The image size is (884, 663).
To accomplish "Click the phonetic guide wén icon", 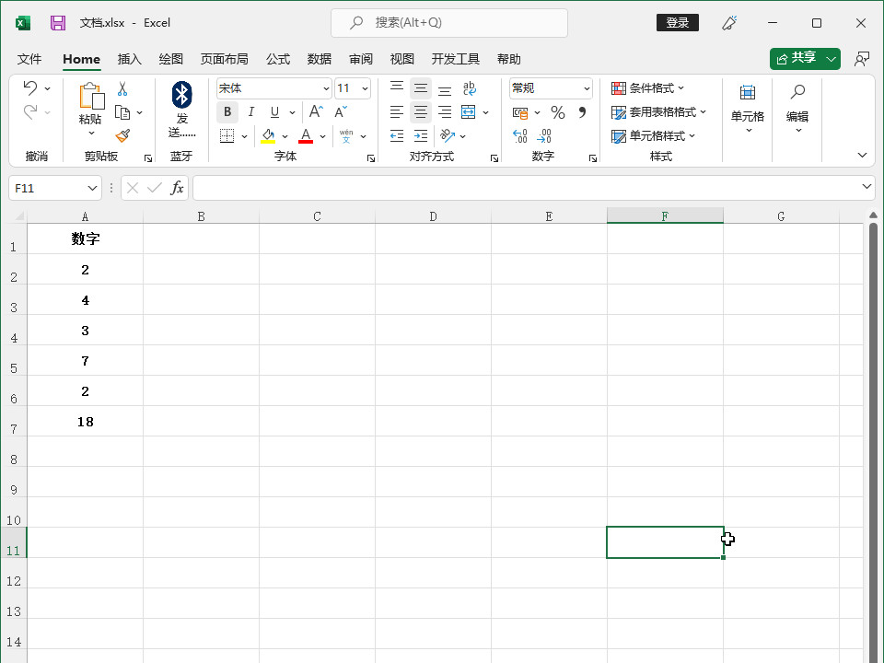I will coord(346,136).
